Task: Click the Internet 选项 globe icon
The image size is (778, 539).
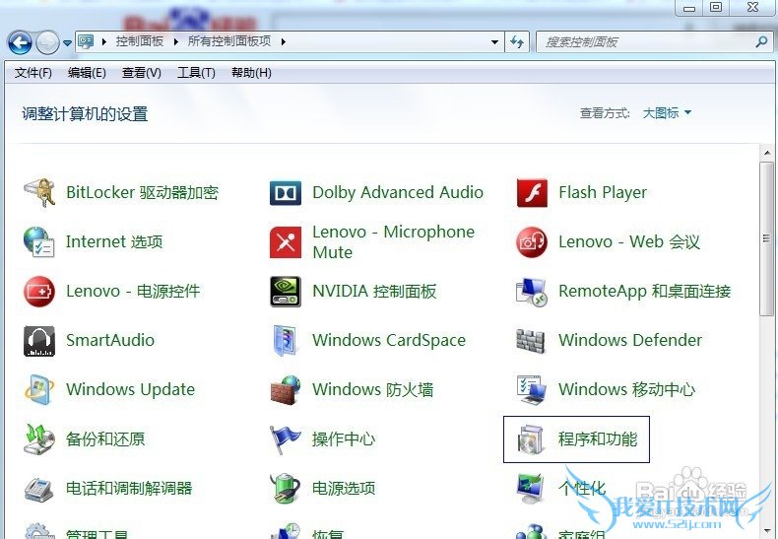Action: coord(39,241)
